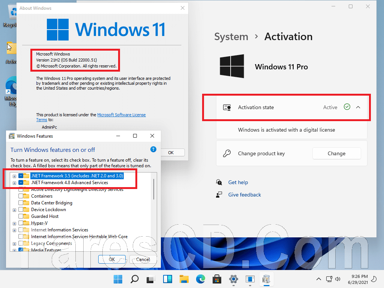Open Task View on the taskbar
Screen dimensions: 384x288
(151, 279)
